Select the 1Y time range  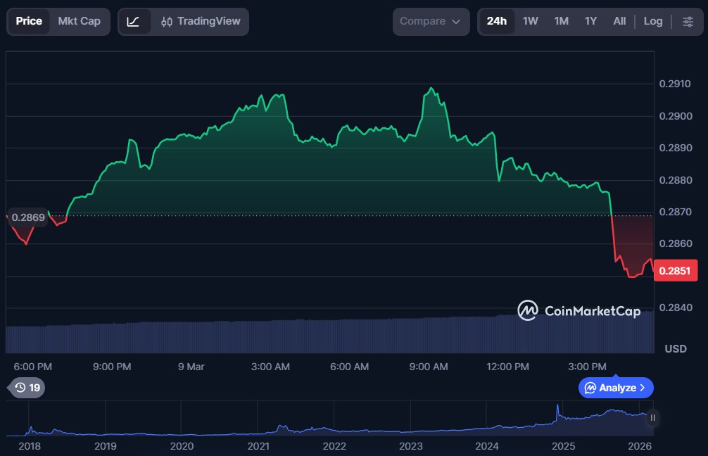coord(590,22)
